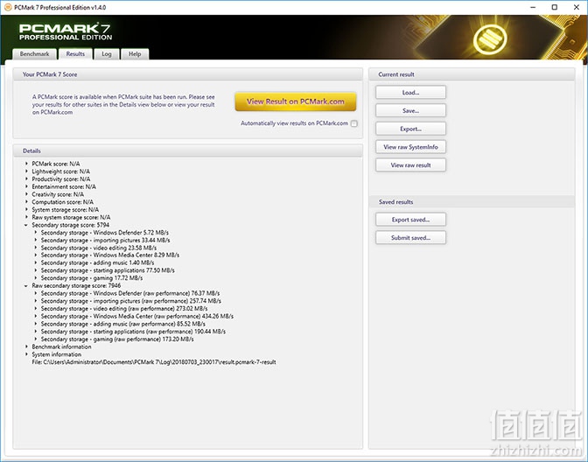Image resolution: width=588 pixels, height=462 pixels.
Task: Click the Submit saved... button
Action: [410, 238]
